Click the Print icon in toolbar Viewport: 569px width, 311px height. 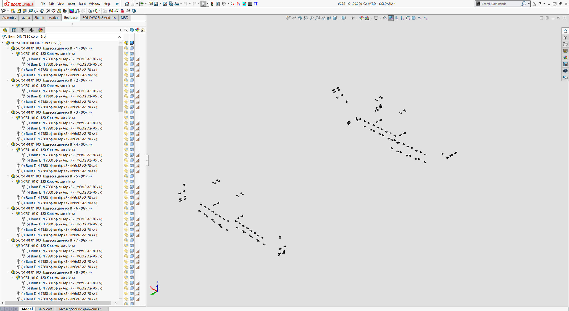click(x=176, y=4)
